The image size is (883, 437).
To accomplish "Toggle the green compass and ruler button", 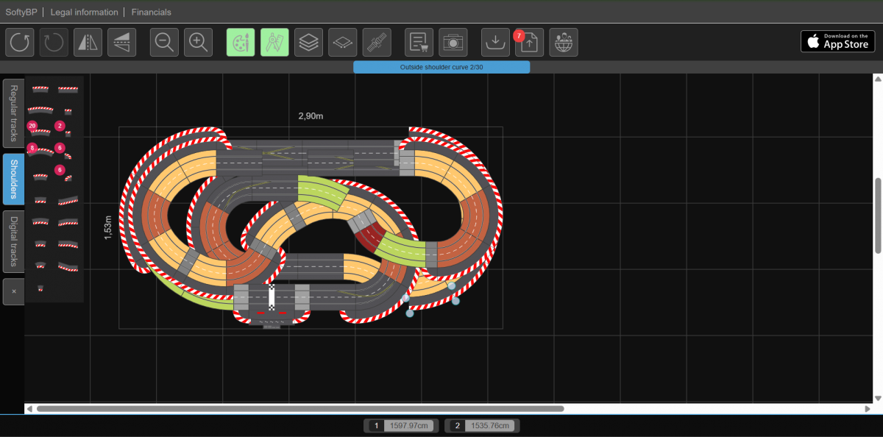I will (274, 43).
